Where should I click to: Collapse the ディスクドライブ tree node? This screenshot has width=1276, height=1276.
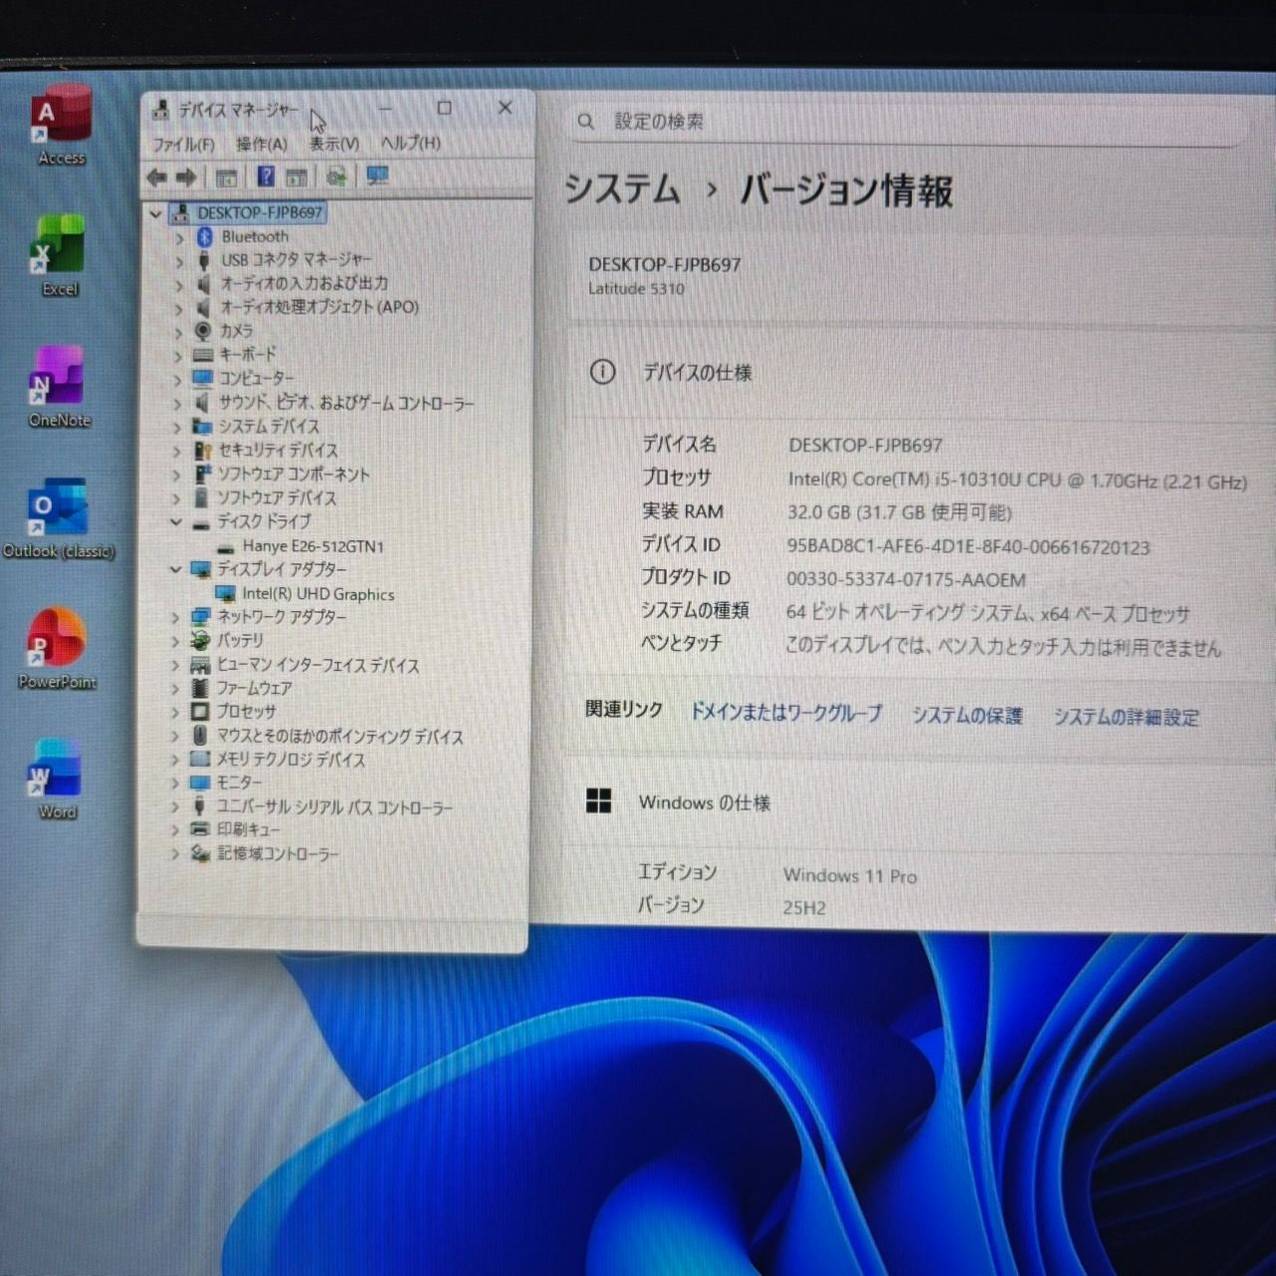coord(178,522)
